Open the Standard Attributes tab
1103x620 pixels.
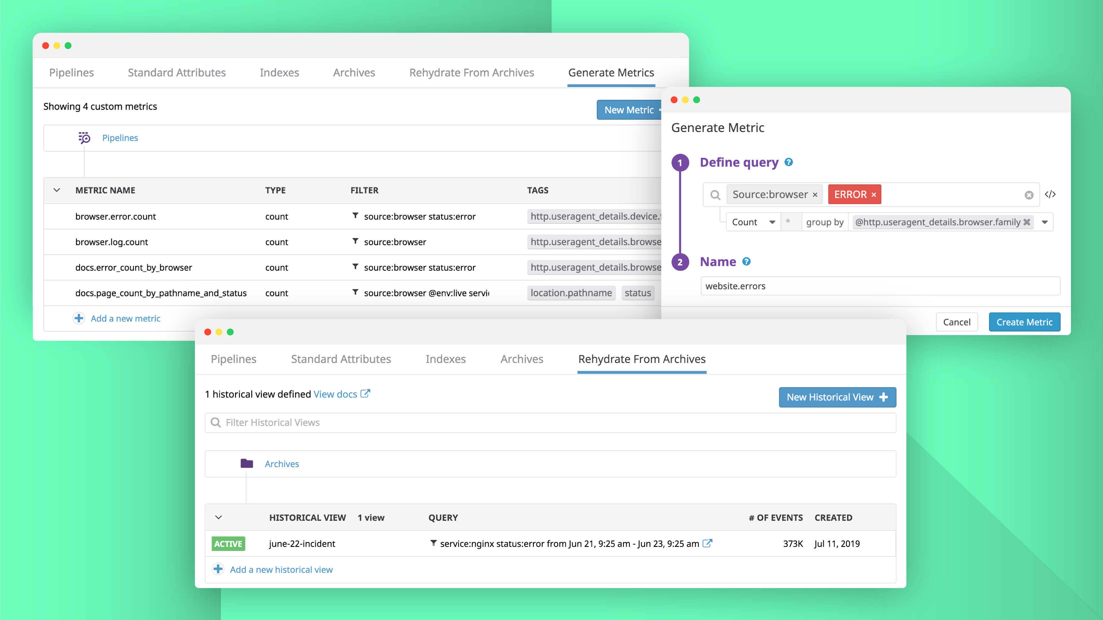176,72
